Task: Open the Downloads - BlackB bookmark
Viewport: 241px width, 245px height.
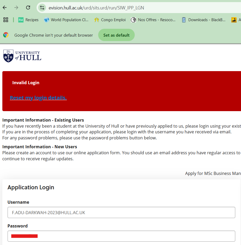Action: (x=204, y=20)
